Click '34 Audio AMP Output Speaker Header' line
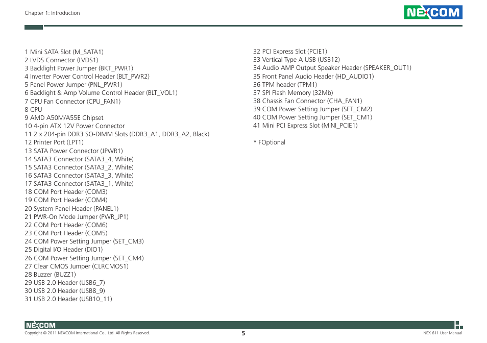Image resolution: width=487 pixels, height=343 pixels. point(332,68)
